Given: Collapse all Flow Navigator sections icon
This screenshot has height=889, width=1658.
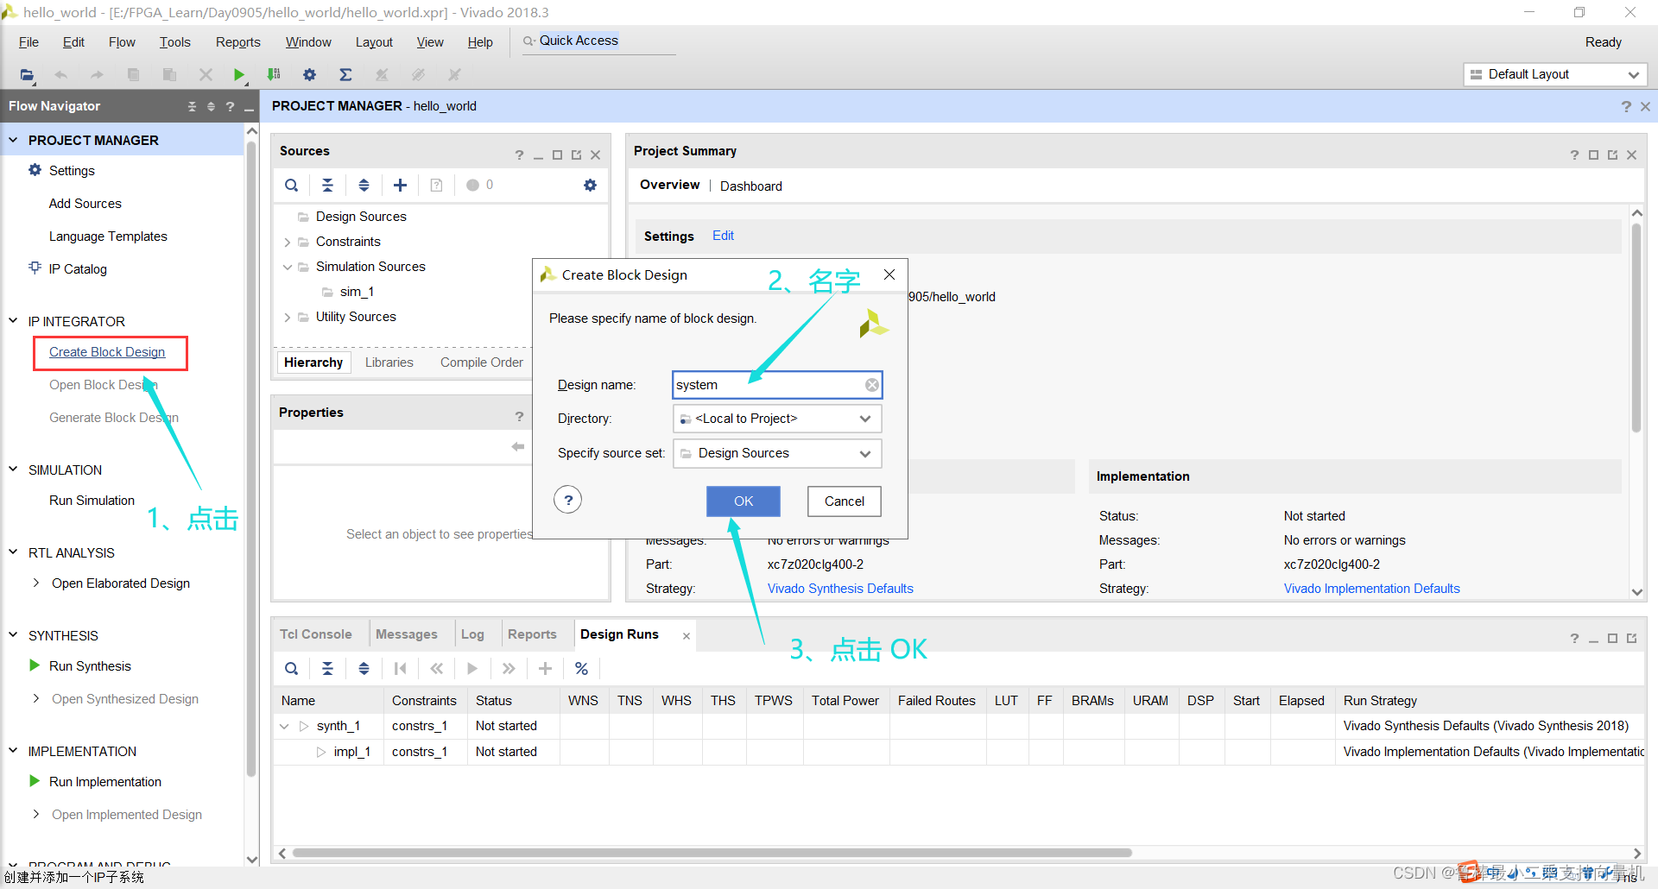Looking at the screenshot, I should [192, 106].
